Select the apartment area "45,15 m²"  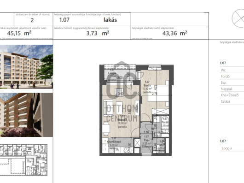[x=19, y=33]
